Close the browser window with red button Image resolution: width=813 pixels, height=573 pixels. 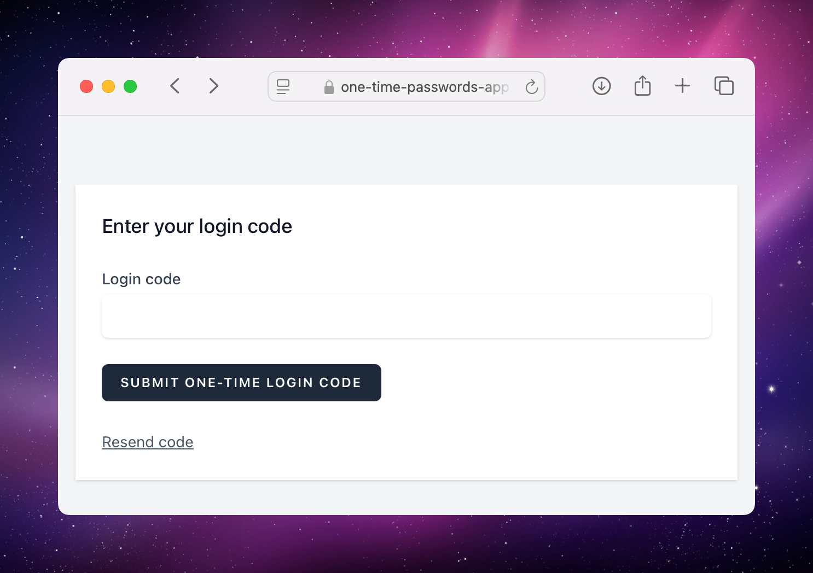pyautogui.click(x=86, y=86)
